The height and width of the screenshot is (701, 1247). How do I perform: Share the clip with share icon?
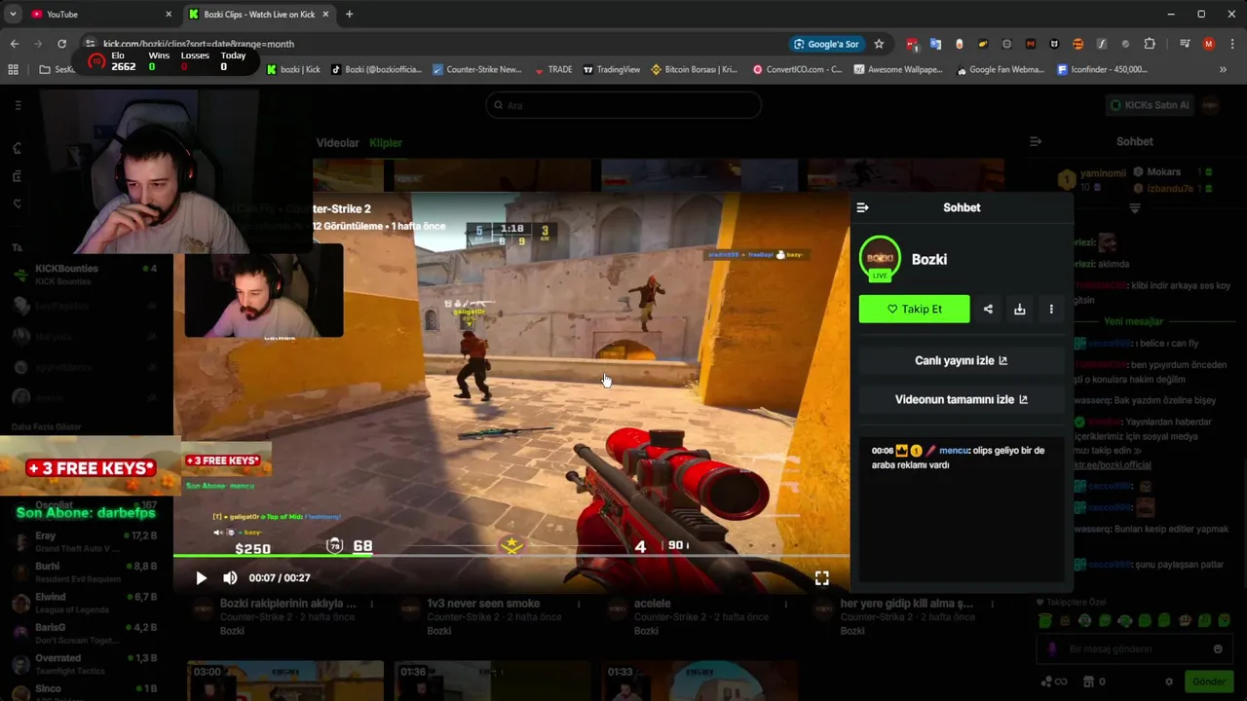(x=988, y=309)
